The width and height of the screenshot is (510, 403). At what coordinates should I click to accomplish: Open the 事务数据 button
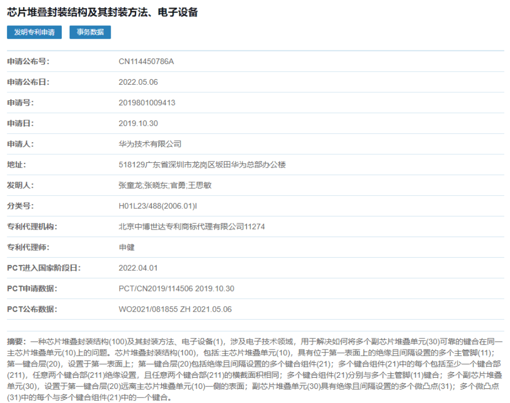90,32
